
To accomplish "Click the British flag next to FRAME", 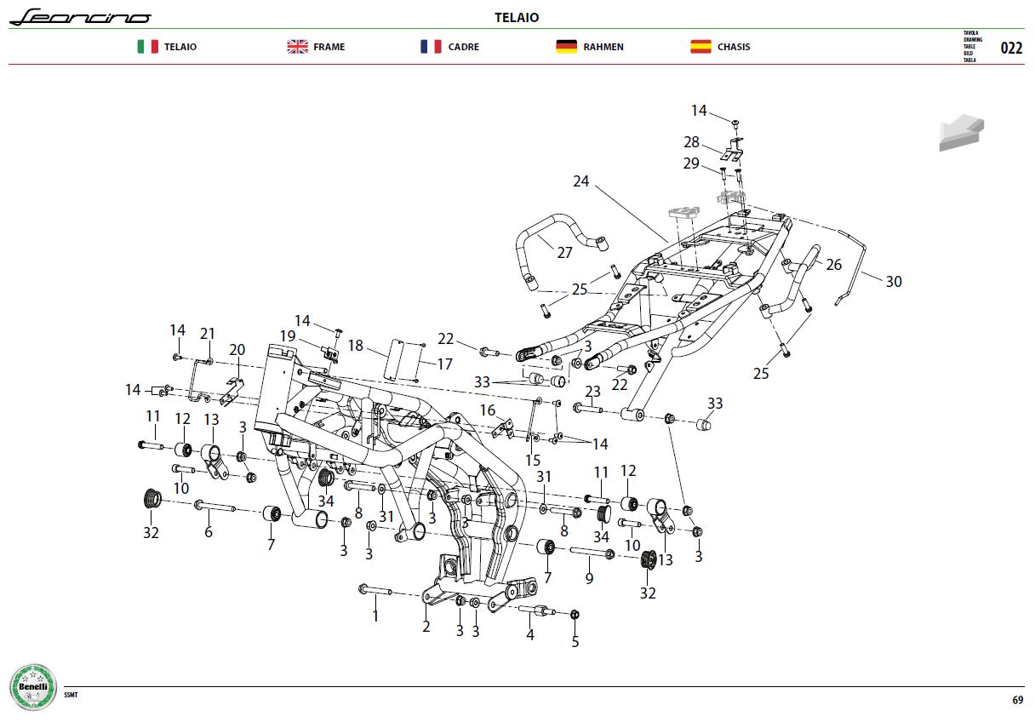I will tap(297, 47).
